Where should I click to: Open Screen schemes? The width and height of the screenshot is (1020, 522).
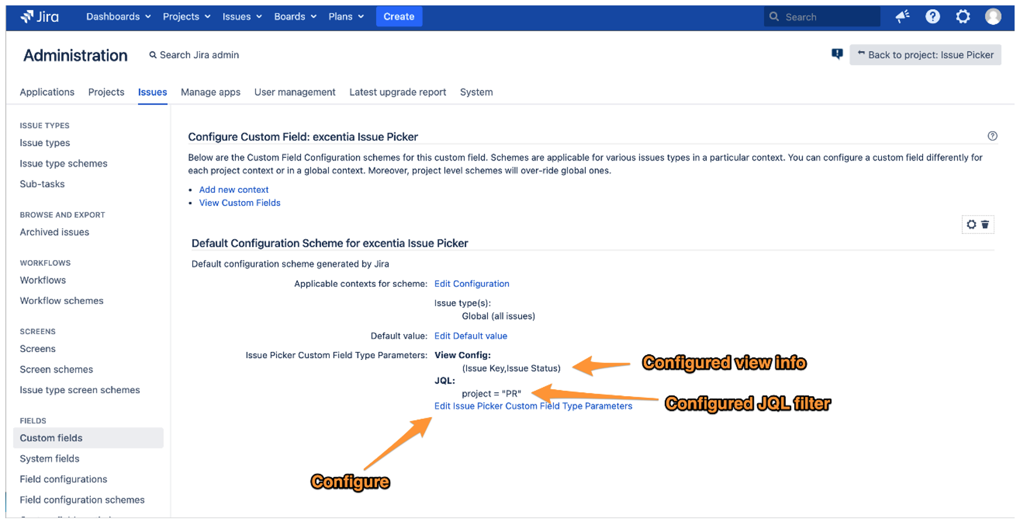(56, 370)
